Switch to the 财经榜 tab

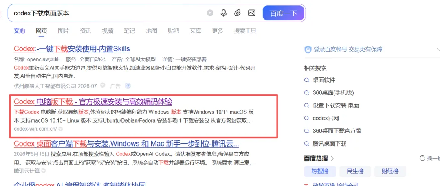coord(390,171)
